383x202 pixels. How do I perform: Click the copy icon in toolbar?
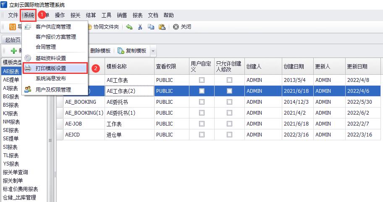click(151, 27)
